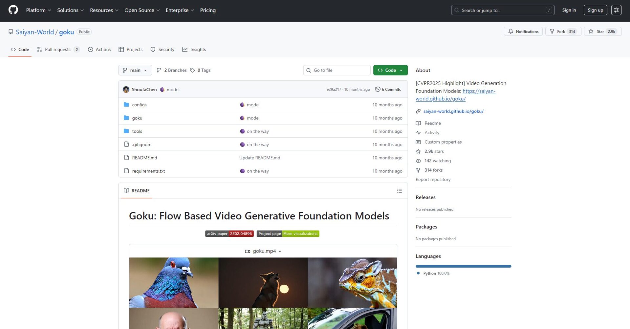Image resolution: width=630 pixels, height=329 pixels.
Task: Click the Notifications bell button
Action: pyautogui.click(x=523, y=31)
